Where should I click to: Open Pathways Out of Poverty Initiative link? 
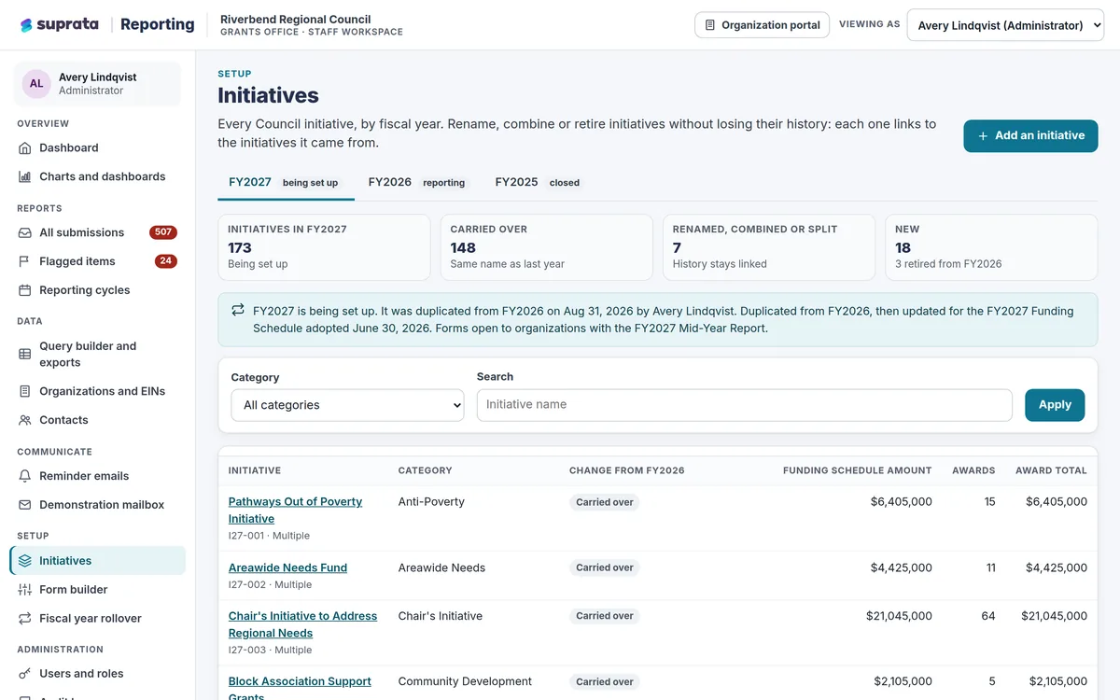pyautogui.click(x=295, y=510)
